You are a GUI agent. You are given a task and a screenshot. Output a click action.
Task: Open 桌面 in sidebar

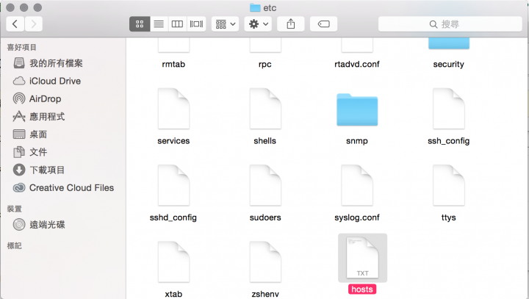point(63,134)
